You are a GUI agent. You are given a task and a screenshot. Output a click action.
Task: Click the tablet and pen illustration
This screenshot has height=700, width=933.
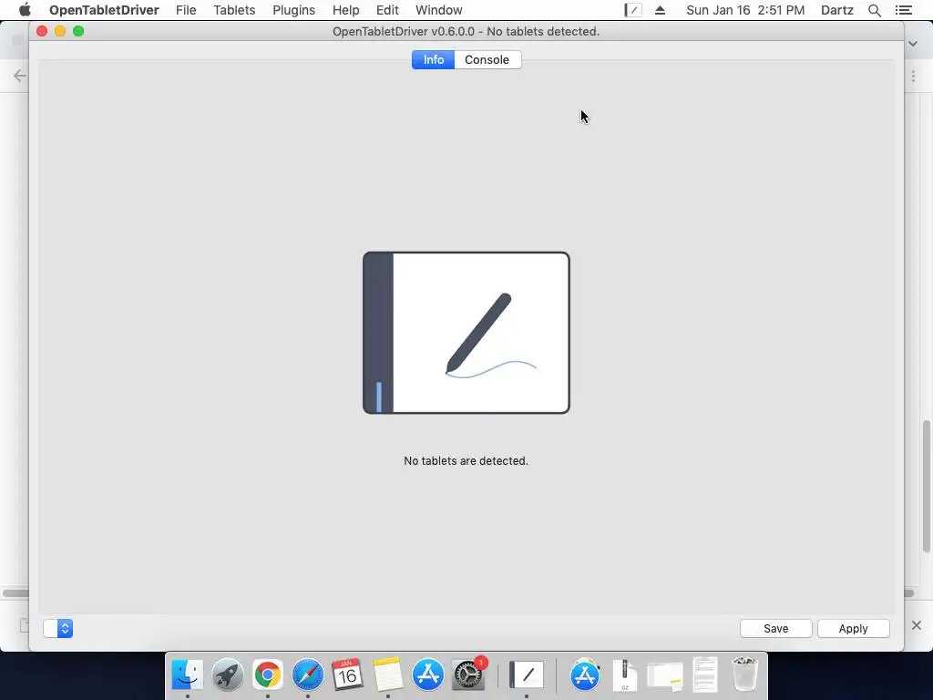point(466,333)
